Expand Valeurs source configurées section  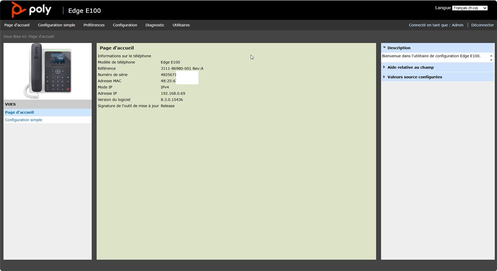(x=384, y=76)
